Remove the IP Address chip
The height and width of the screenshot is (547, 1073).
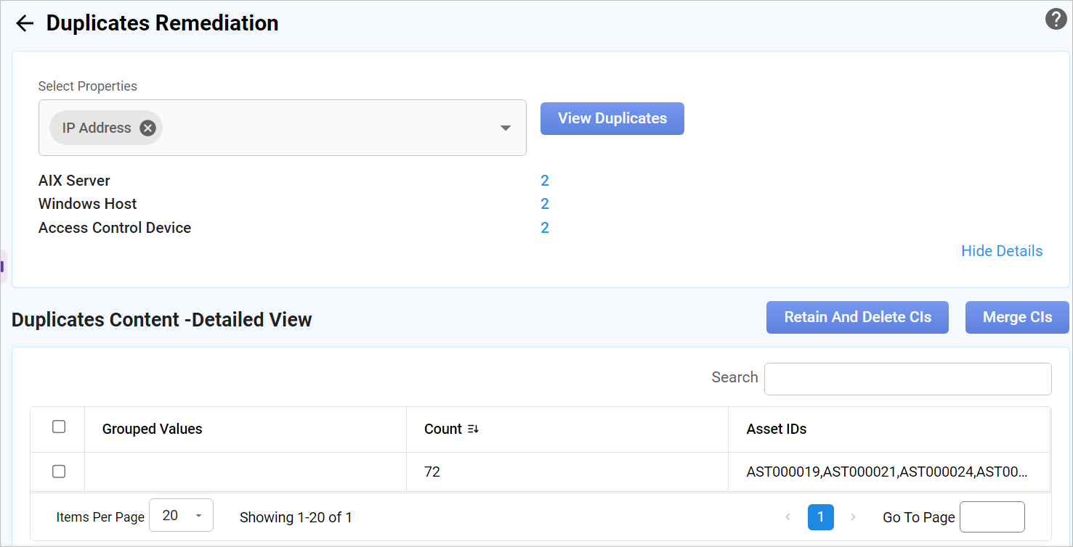(x=147, y=128)
